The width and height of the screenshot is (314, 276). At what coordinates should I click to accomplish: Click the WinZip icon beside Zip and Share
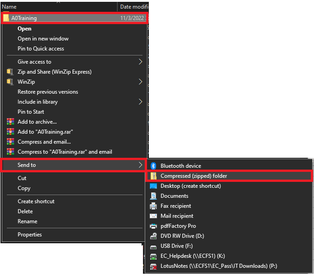click(10, 72)
